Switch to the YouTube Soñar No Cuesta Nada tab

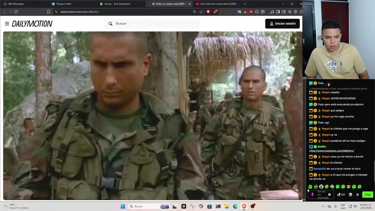coord(217,4)
